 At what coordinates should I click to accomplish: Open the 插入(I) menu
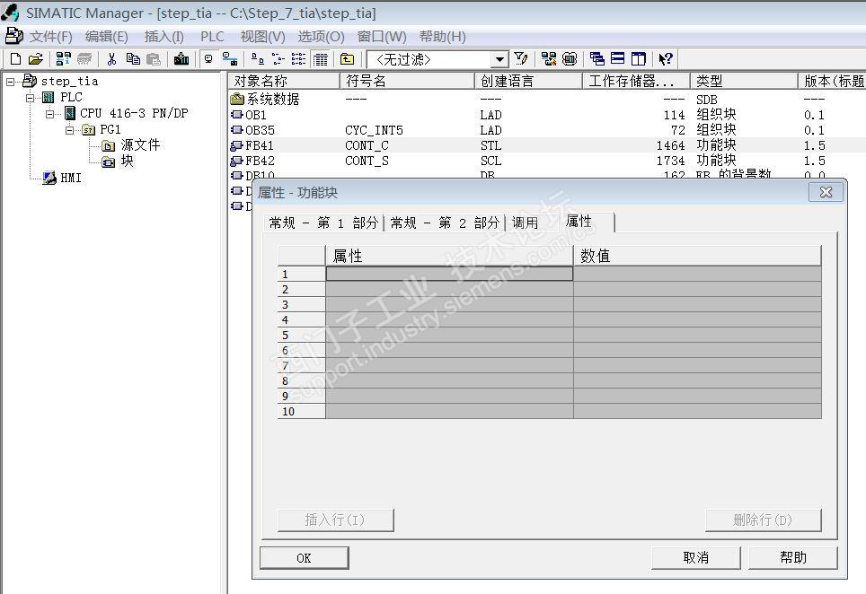(x=164, y=37)
